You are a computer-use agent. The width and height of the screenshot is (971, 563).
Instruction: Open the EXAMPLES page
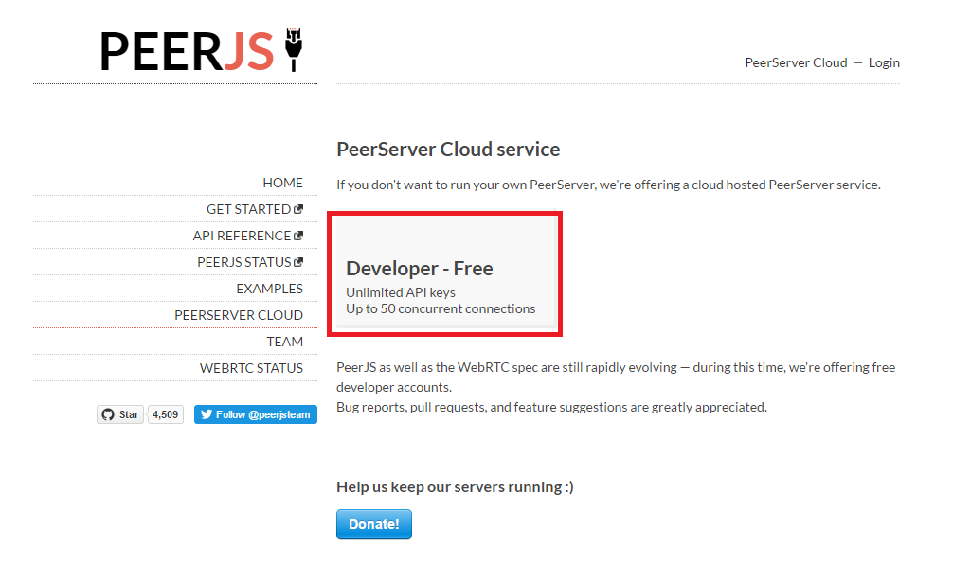pos(272,288)
